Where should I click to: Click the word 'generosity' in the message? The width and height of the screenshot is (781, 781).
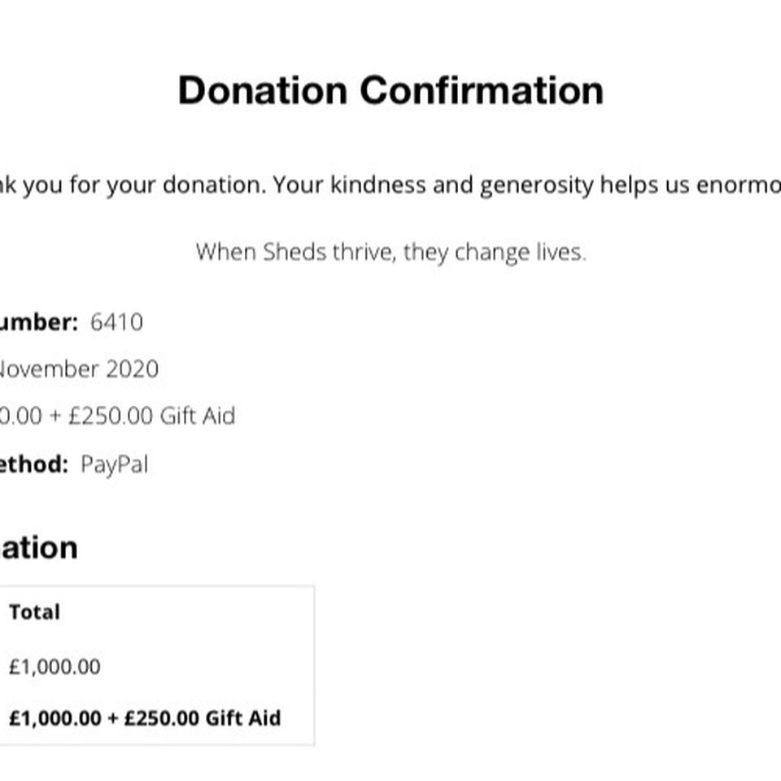pyautogui.click(x=537, y=186)
